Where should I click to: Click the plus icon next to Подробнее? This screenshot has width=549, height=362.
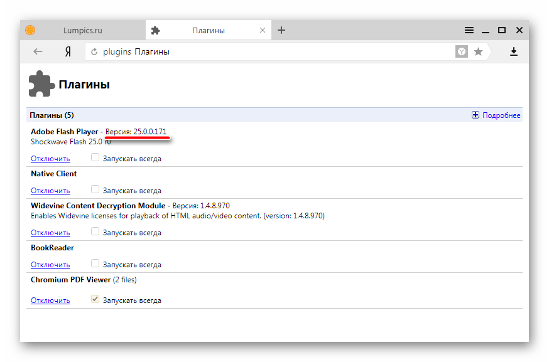[475, 115]
